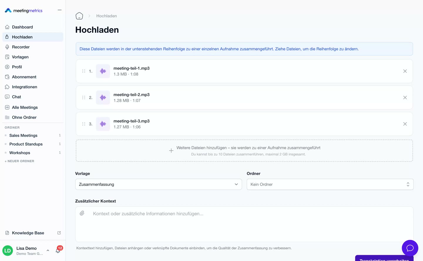The width and height of the screenshot is (423, 261).
Task: Grab drag handle for meeting-teil-1.mp3
Action: [84, 71]
